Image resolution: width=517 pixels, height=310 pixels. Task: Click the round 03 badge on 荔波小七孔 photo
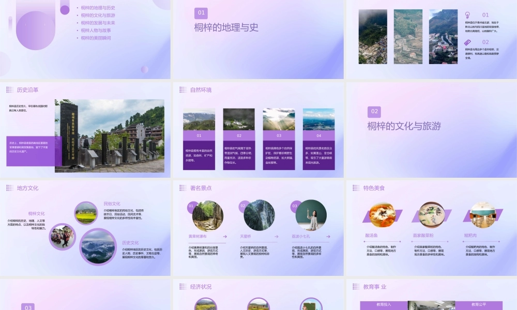click(x=295, y=206)
